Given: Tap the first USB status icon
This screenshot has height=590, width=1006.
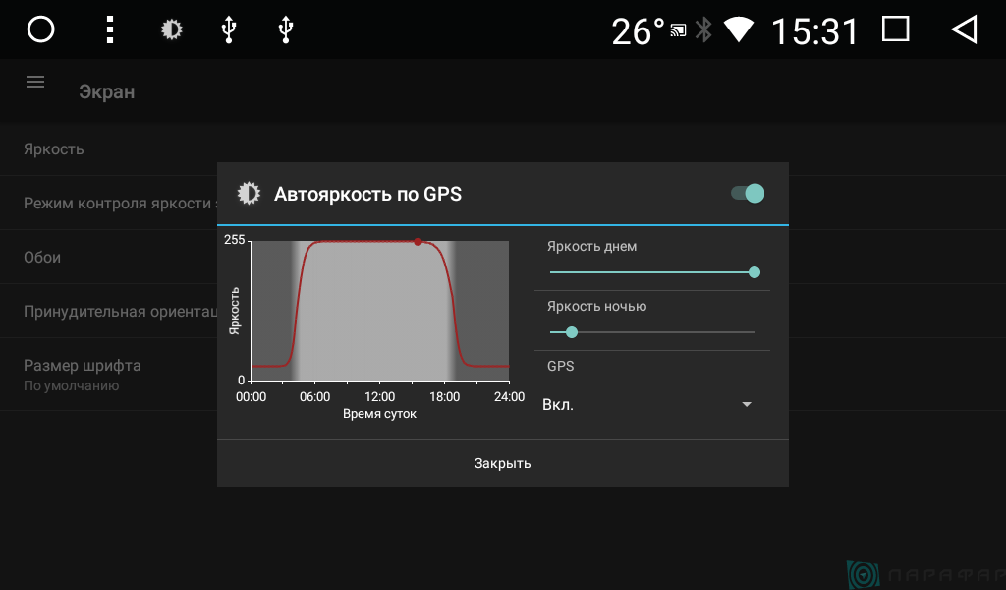Looking at the screenshot, I should coord(228,29).
